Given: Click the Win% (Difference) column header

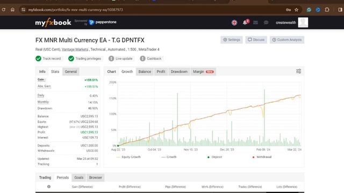Looking at the screenshot, I should (212, 187).
